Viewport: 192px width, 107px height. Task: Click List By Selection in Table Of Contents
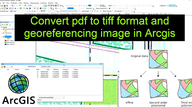point(7,25)
